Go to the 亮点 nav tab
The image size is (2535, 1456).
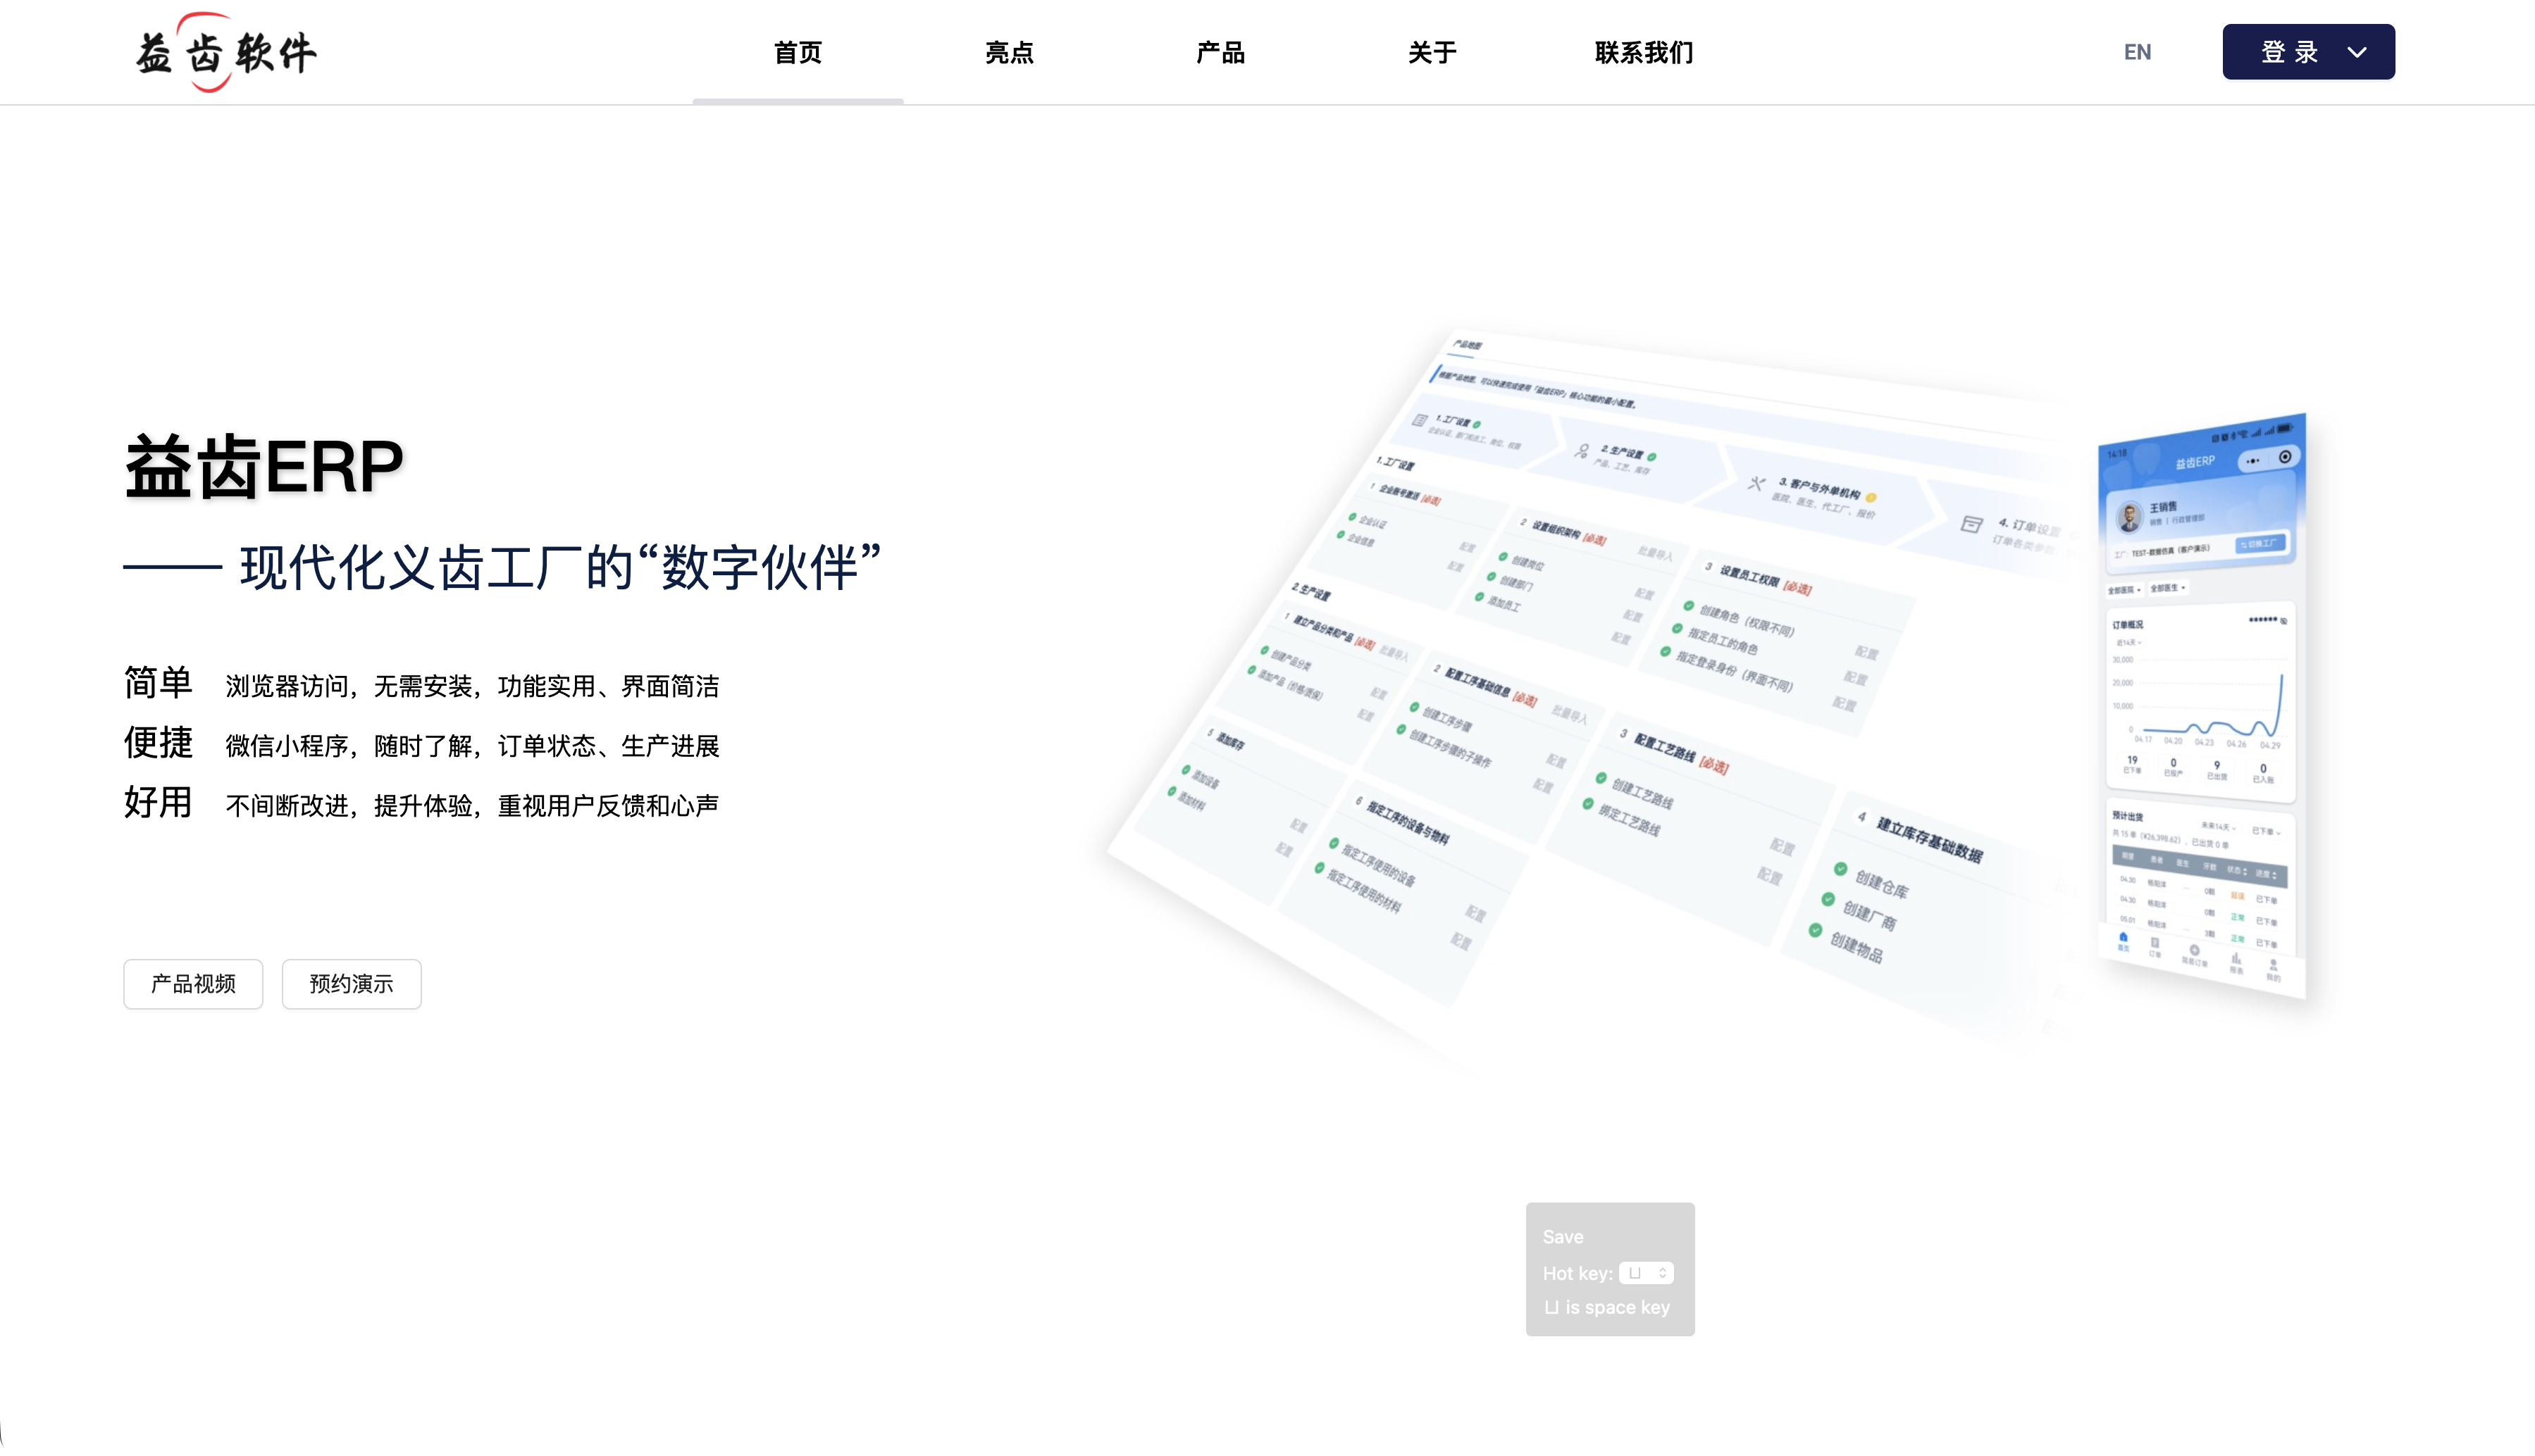click(1008, 52)
